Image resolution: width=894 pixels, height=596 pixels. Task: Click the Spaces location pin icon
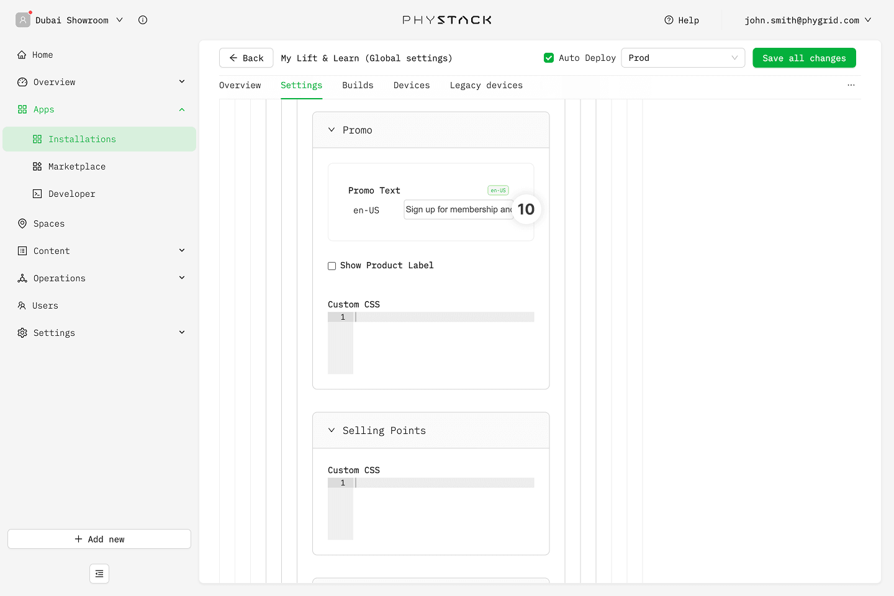pos(22,223)
